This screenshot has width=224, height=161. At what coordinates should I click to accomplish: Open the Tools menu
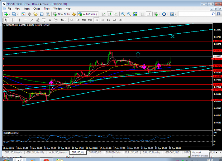tap(47, 9)
